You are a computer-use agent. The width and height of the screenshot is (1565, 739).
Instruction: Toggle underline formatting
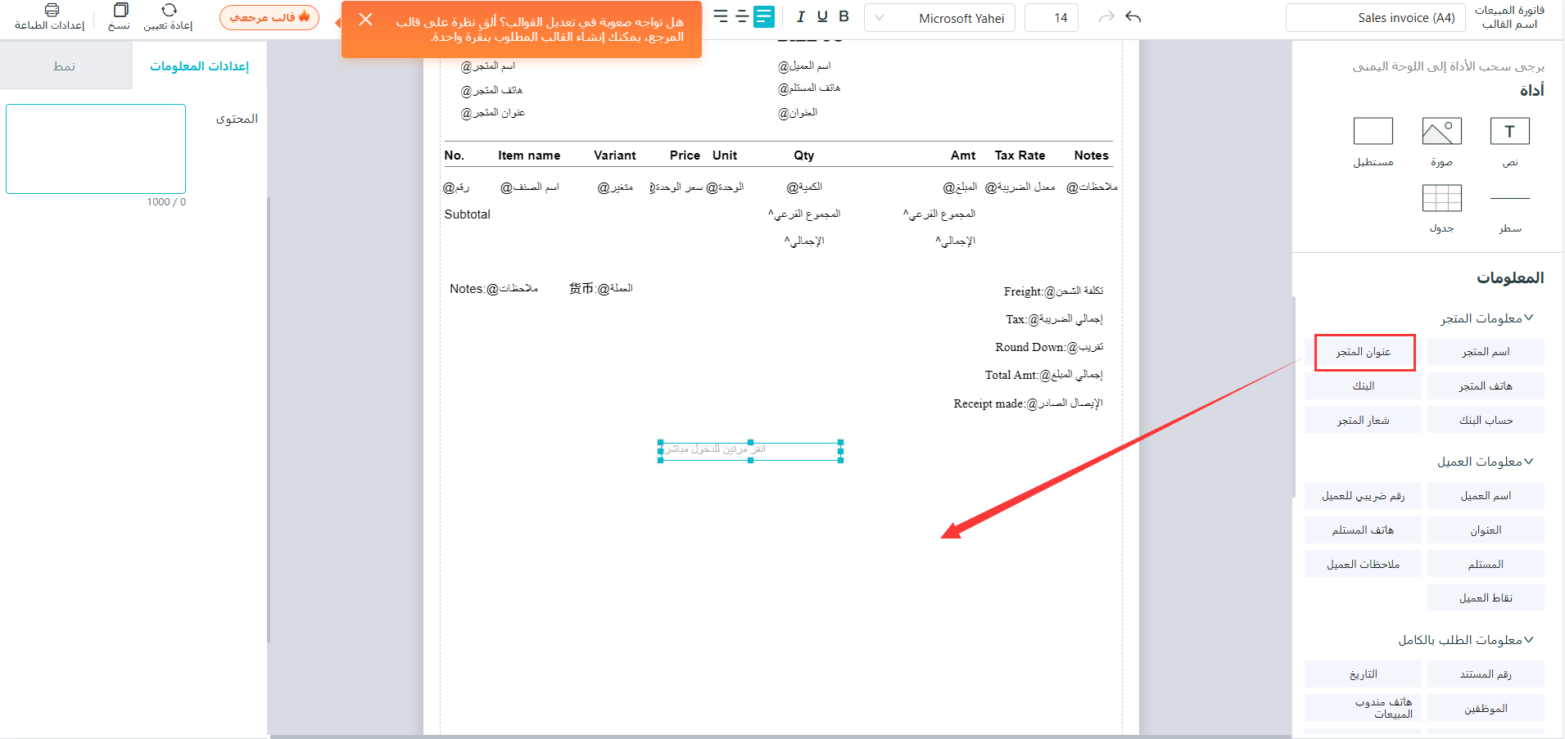pyautogui.click(x=822, y=16)
